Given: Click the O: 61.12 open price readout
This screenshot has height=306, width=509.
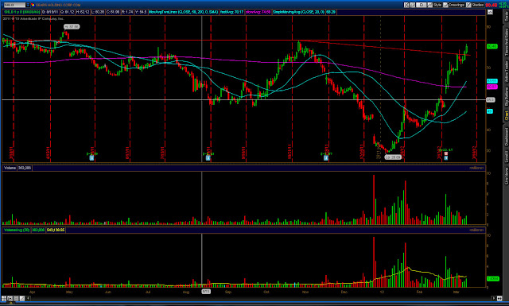Looking at the screenshot, I should (67, 12).
